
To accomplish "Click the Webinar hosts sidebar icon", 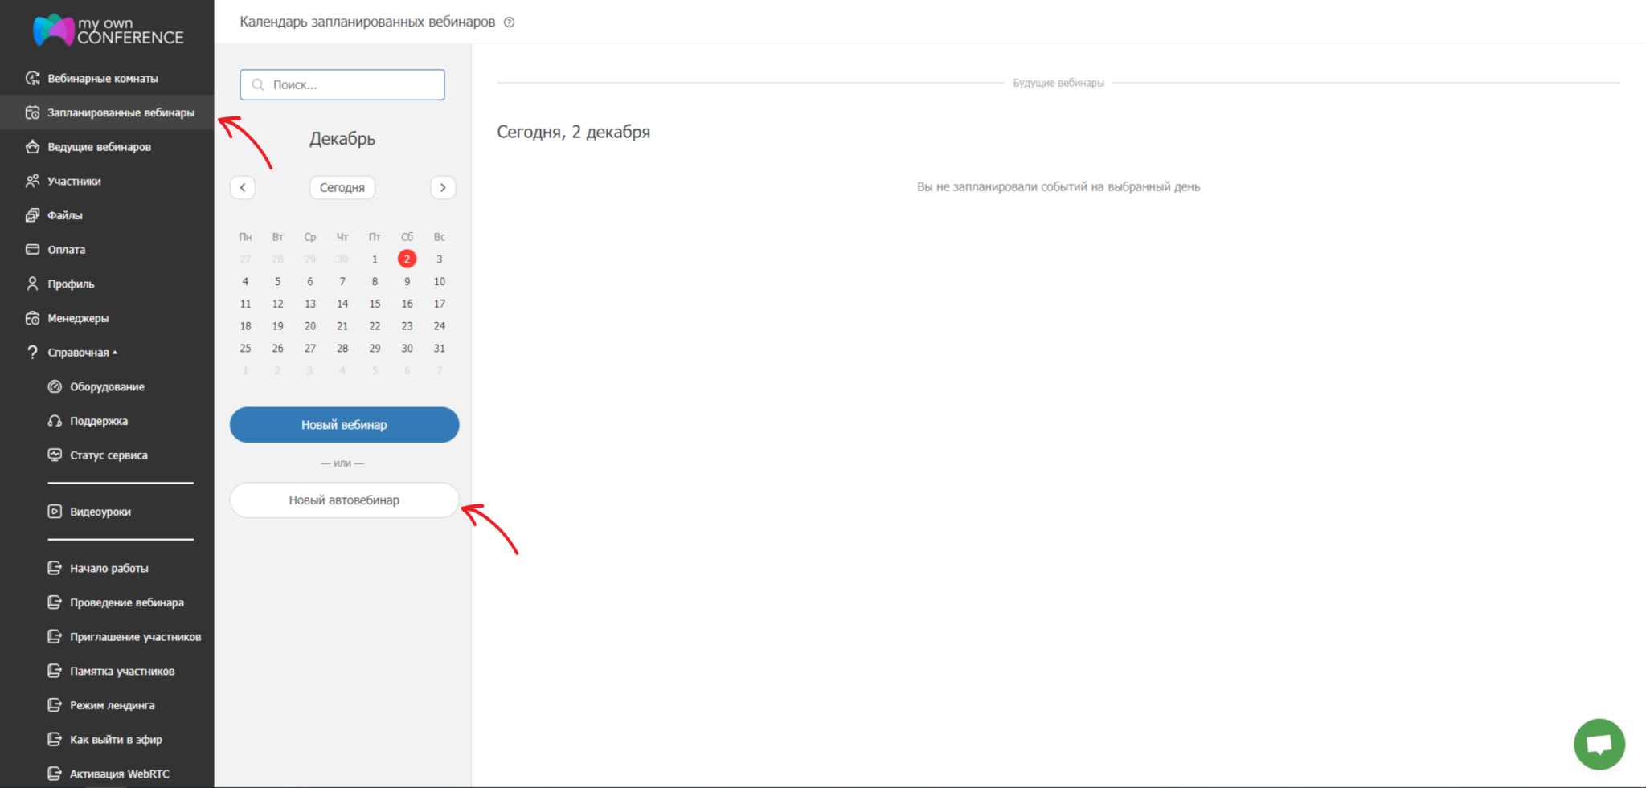I will 33,147.
